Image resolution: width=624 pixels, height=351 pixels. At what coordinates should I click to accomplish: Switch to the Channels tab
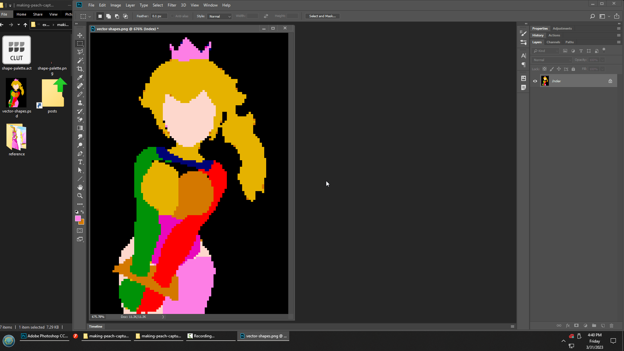point(553,42)
